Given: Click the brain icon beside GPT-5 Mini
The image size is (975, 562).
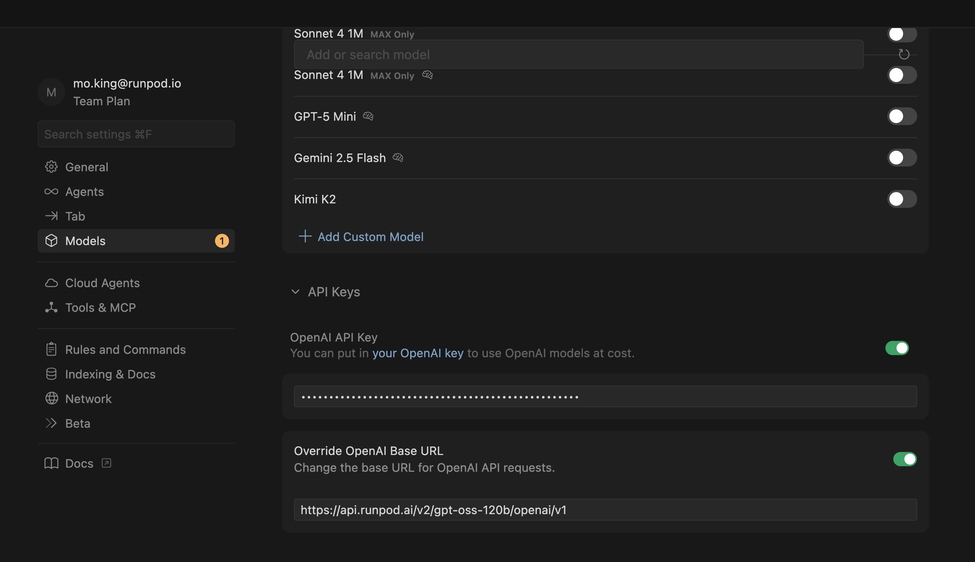Looking at the screenshot, I should click(368, 116).
